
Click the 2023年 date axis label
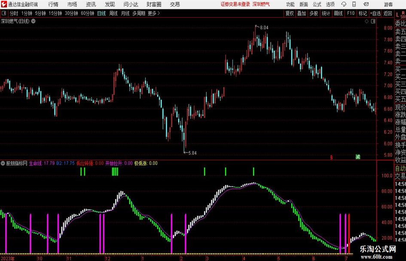[7, 258]
